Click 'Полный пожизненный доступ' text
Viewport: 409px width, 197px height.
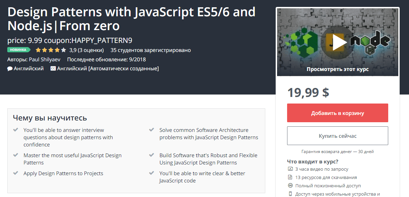tap(328, 186)
